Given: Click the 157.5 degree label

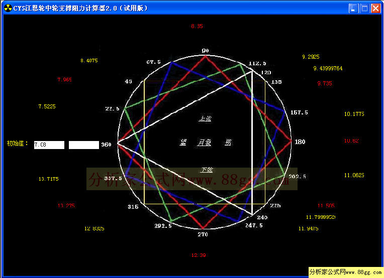Looking at the screenshot, I should 299,112.
